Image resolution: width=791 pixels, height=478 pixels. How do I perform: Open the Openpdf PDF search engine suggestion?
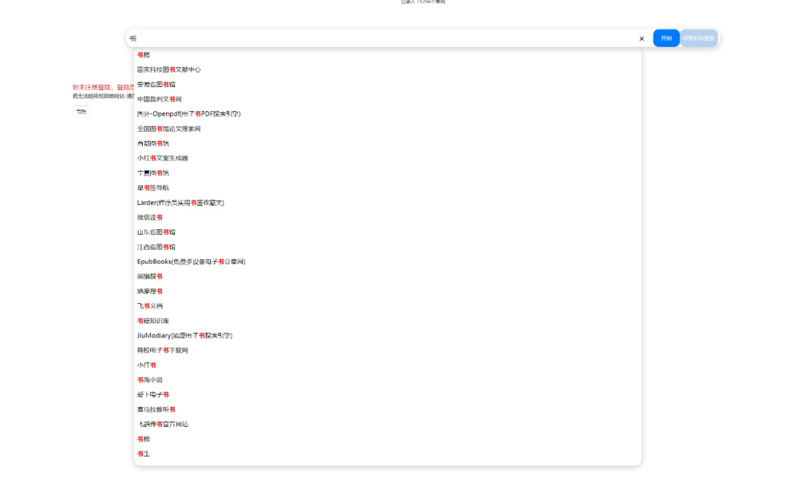387,114
